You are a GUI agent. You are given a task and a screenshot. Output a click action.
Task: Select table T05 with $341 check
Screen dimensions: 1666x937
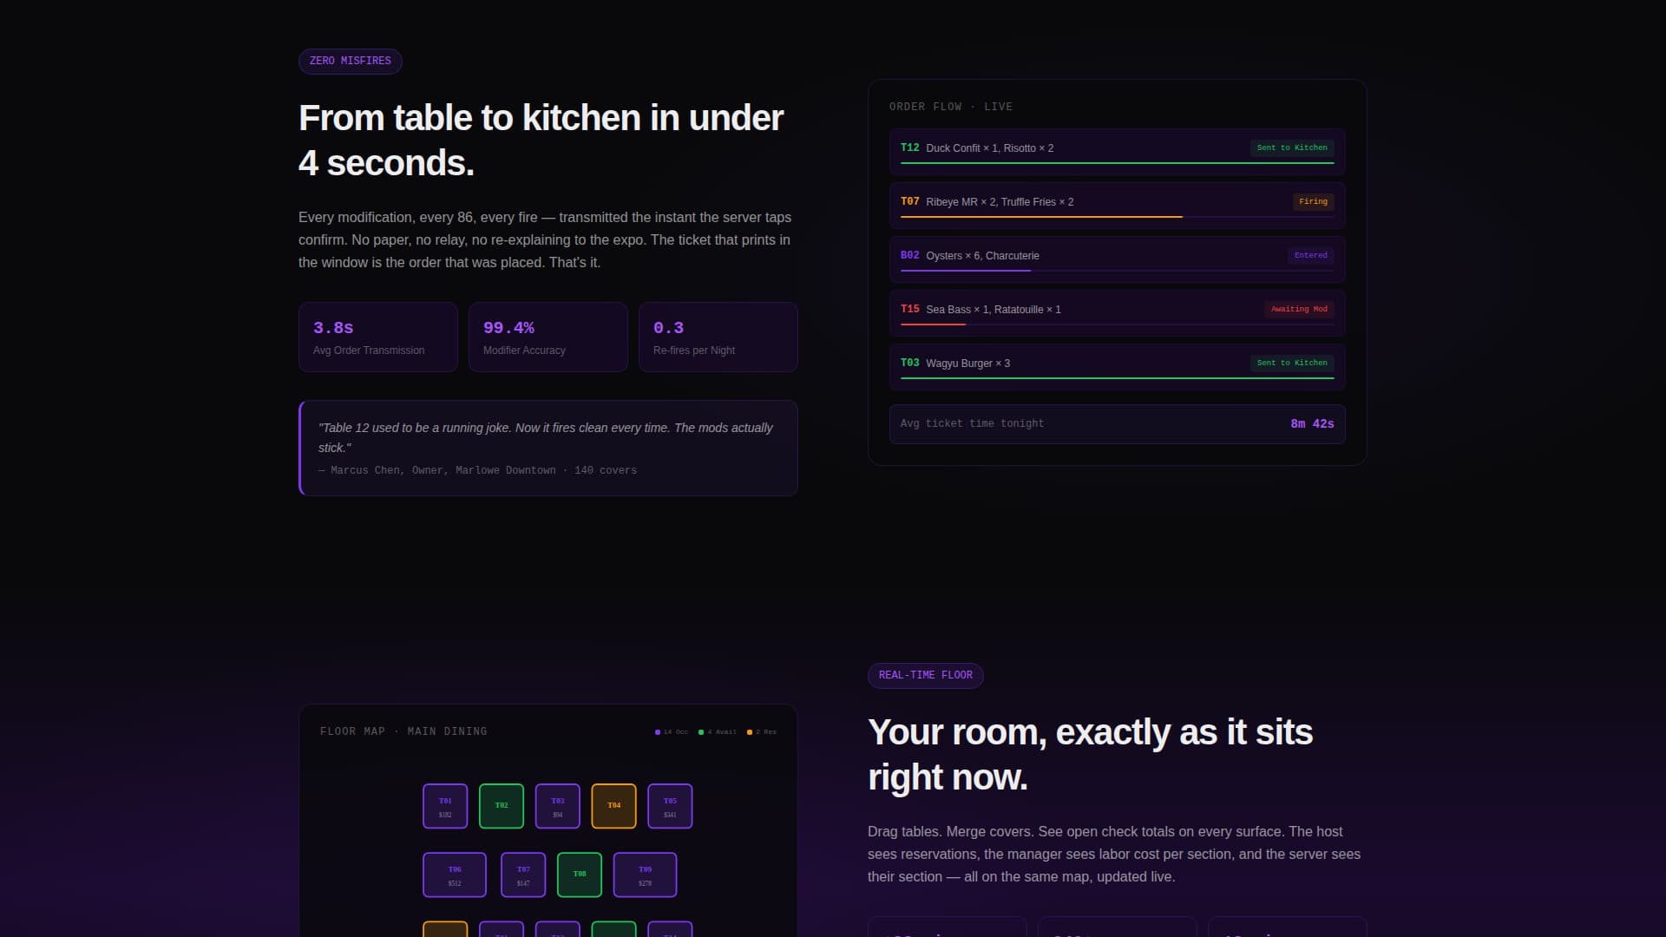click(670, 806)
